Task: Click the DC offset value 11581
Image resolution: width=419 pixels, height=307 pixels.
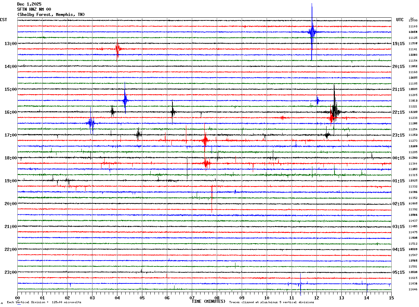Action: click(413, 266)
